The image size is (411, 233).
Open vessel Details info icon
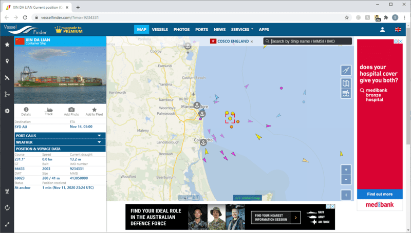pos(26,112)
